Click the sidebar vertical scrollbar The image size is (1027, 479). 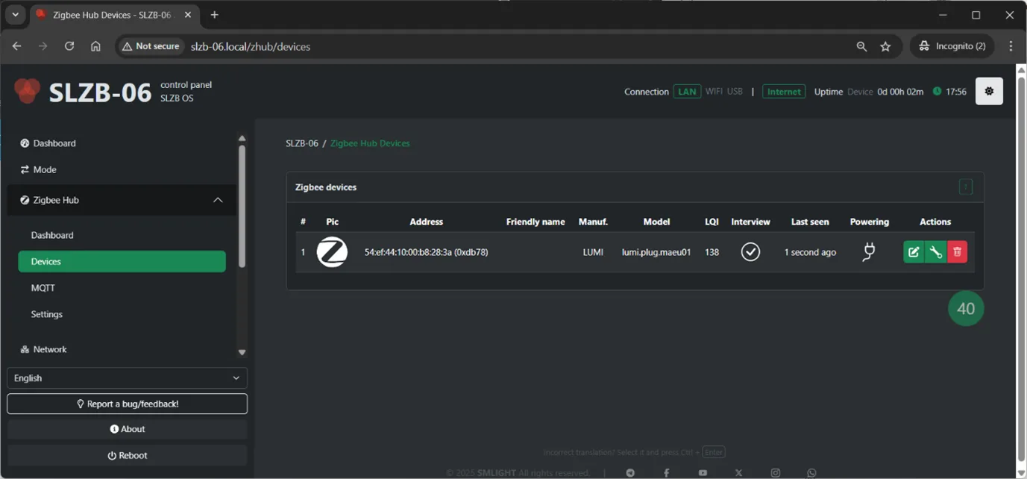[242, 205]
